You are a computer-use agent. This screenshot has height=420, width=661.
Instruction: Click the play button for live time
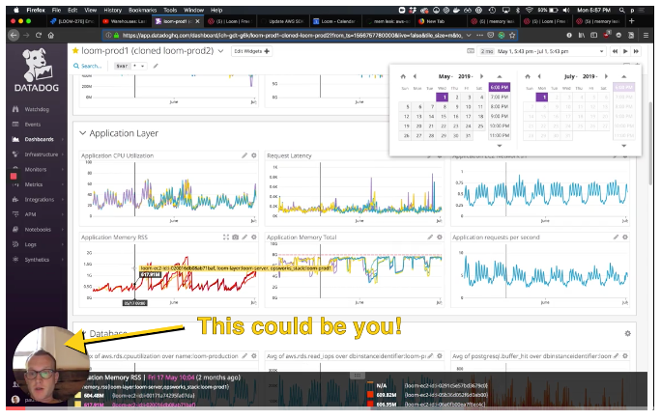(625, 51)
